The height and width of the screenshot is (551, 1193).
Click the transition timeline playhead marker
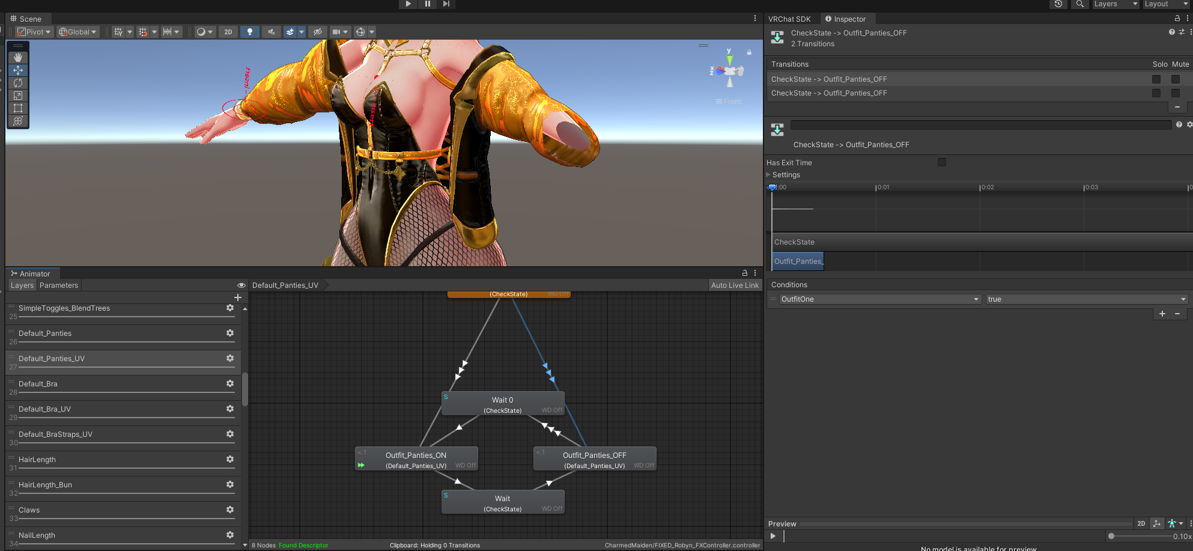pos(772,187)
